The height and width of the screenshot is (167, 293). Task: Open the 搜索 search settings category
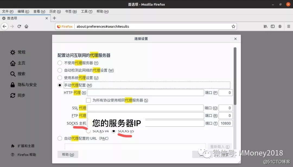(18, 74)
